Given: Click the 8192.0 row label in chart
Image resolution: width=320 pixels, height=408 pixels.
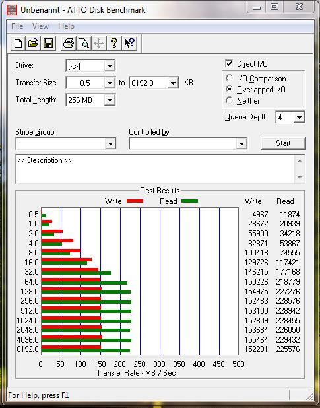Looking at the screenshot, I should click(28, 349).
